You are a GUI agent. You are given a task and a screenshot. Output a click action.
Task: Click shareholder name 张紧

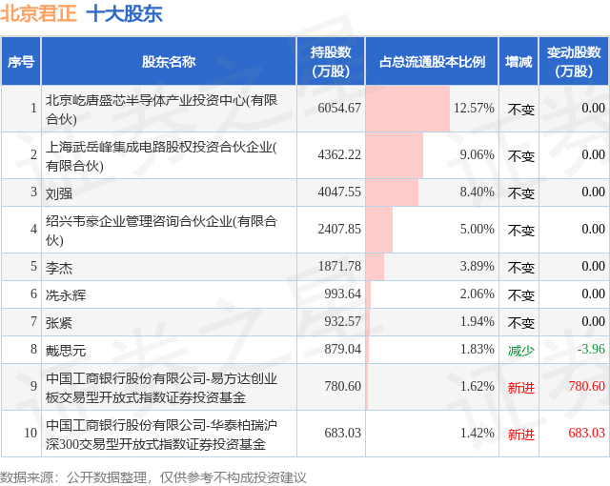(x=59, y=323)
